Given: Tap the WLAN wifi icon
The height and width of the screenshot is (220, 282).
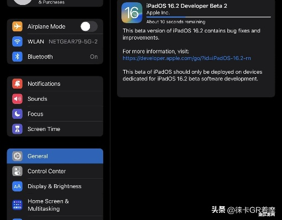Looking at the screenshot, I should [17, 42].
